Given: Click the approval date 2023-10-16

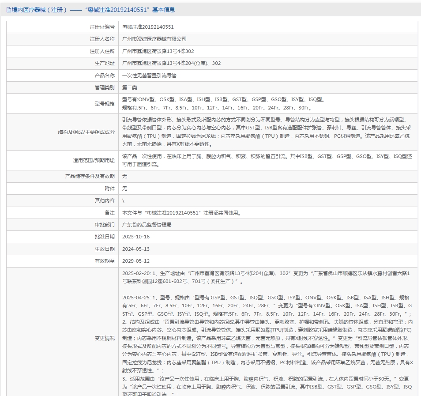Looking at the screenshot, I should pyautogui.click(x=136, y=237).
